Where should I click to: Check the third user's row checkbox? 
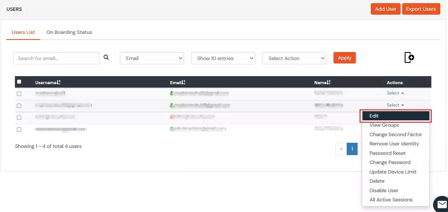click(19, 117)
